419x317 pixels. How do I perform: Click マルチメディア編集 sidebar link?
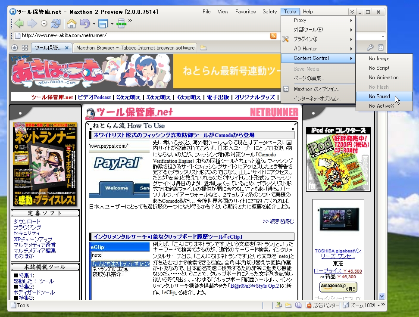(x=34, y=251)
